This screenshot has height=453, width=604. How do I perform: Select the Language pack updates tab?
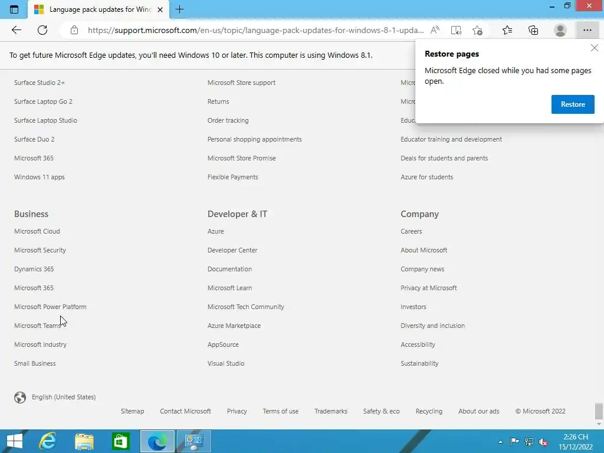[99, 9]
